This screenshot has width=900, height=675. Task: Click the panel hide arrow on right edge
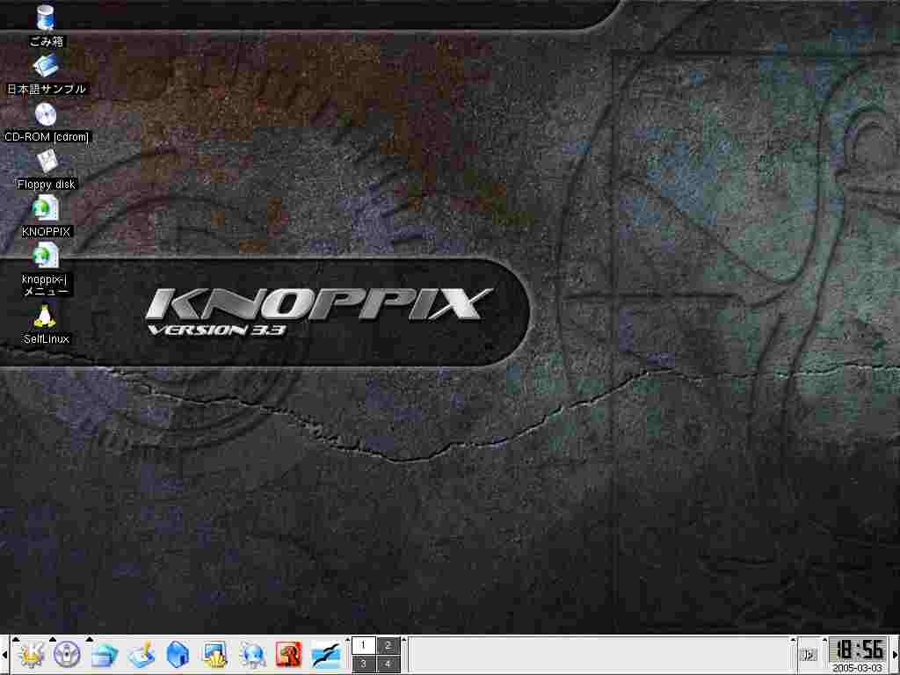895,655
